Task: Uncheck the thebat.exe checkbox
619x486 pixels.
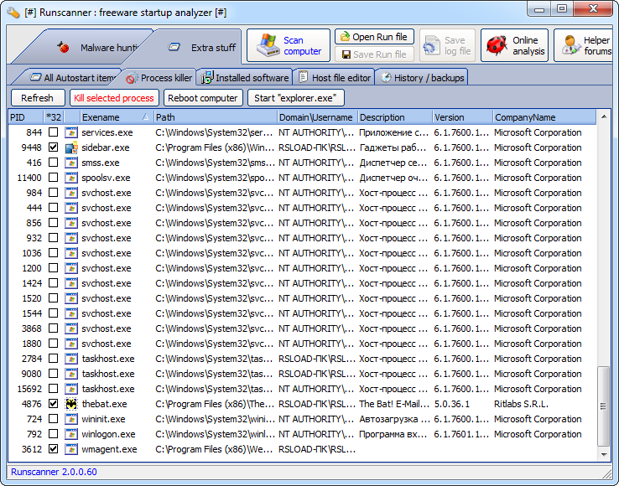Action: (54, 404)
